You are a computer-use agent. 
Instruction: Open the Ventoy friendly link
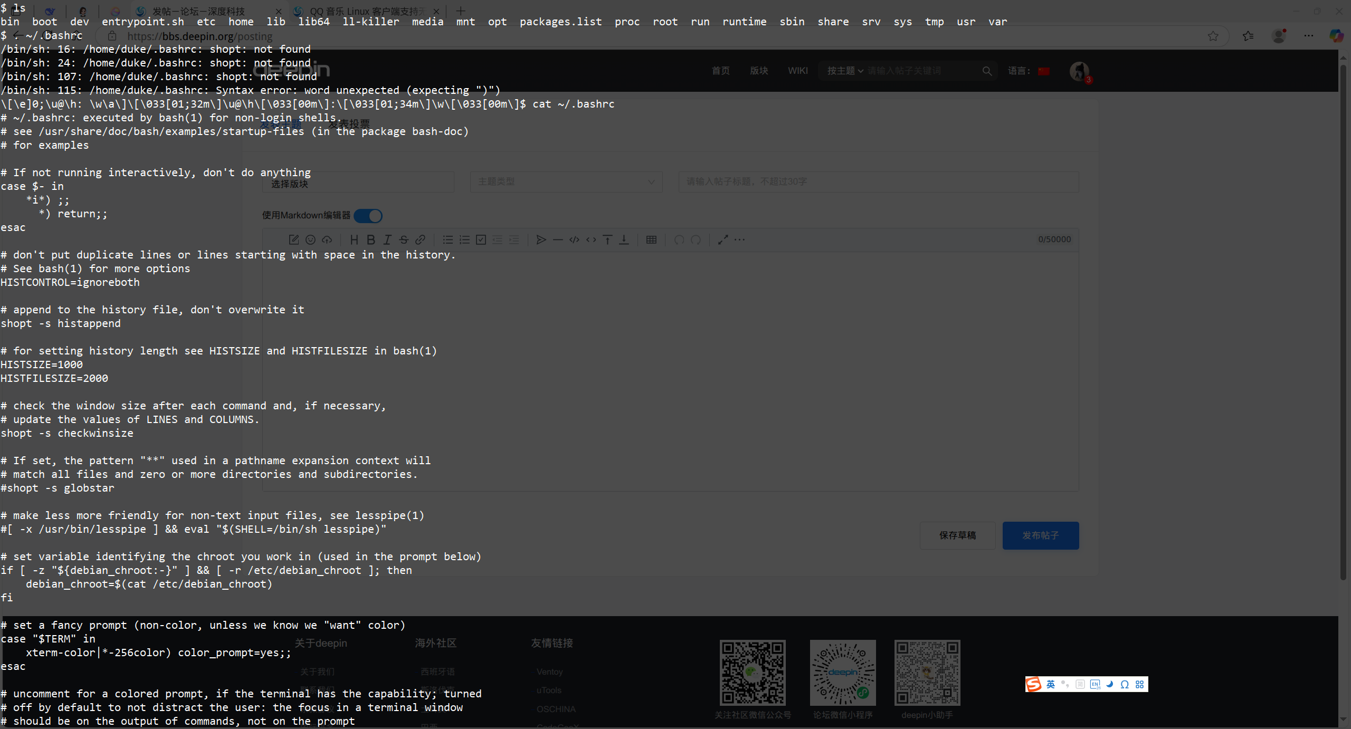(x=549, y=672)
